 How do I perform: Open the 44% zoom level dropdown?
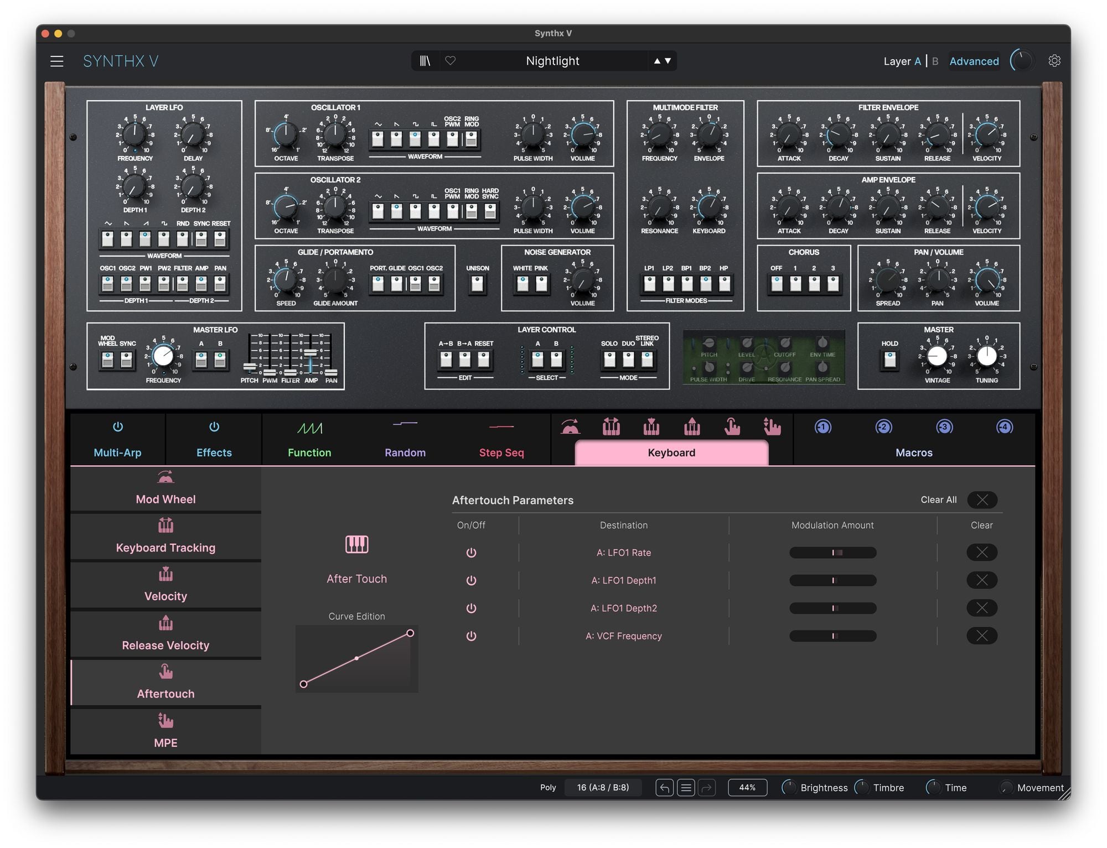click(x=747, y=787)
